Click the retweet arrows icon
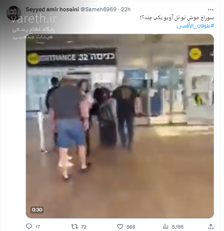The height and width of the screenshot is (231, 224). [x=75, y=227]
